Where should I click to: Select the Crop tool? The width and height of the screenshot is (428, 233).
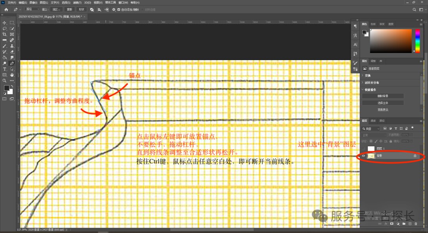click(x=4, y=34)
